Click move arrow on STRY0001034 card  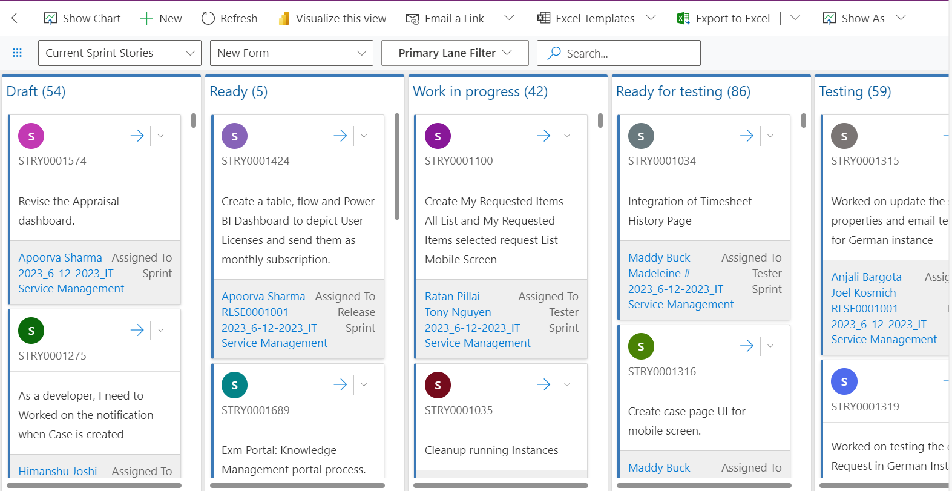pyautogui.click(x=747, y=136)
